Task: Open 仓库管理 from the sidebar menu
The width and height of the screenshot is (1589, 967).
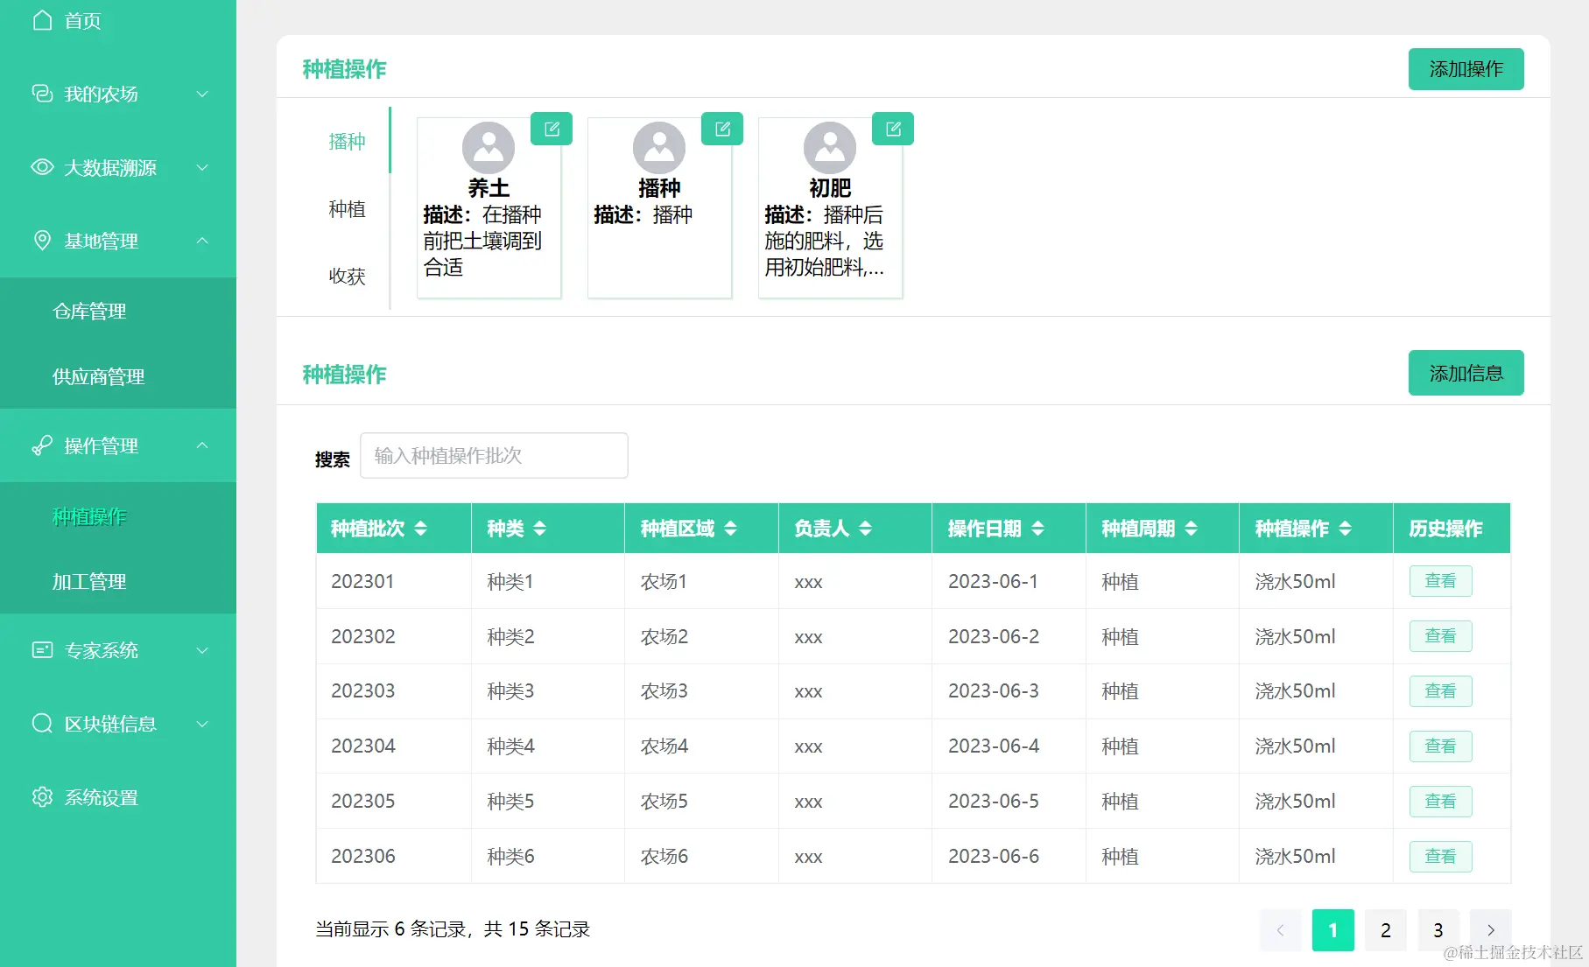Action: click(90, 311)
